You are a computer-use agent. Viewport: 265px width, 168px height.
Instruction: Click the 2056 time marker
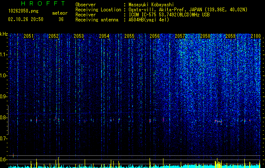point(155,36)
